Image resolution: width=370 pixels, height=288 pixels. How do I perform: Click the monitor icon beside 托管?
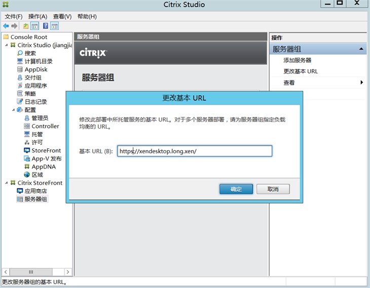tap(27, 134)
